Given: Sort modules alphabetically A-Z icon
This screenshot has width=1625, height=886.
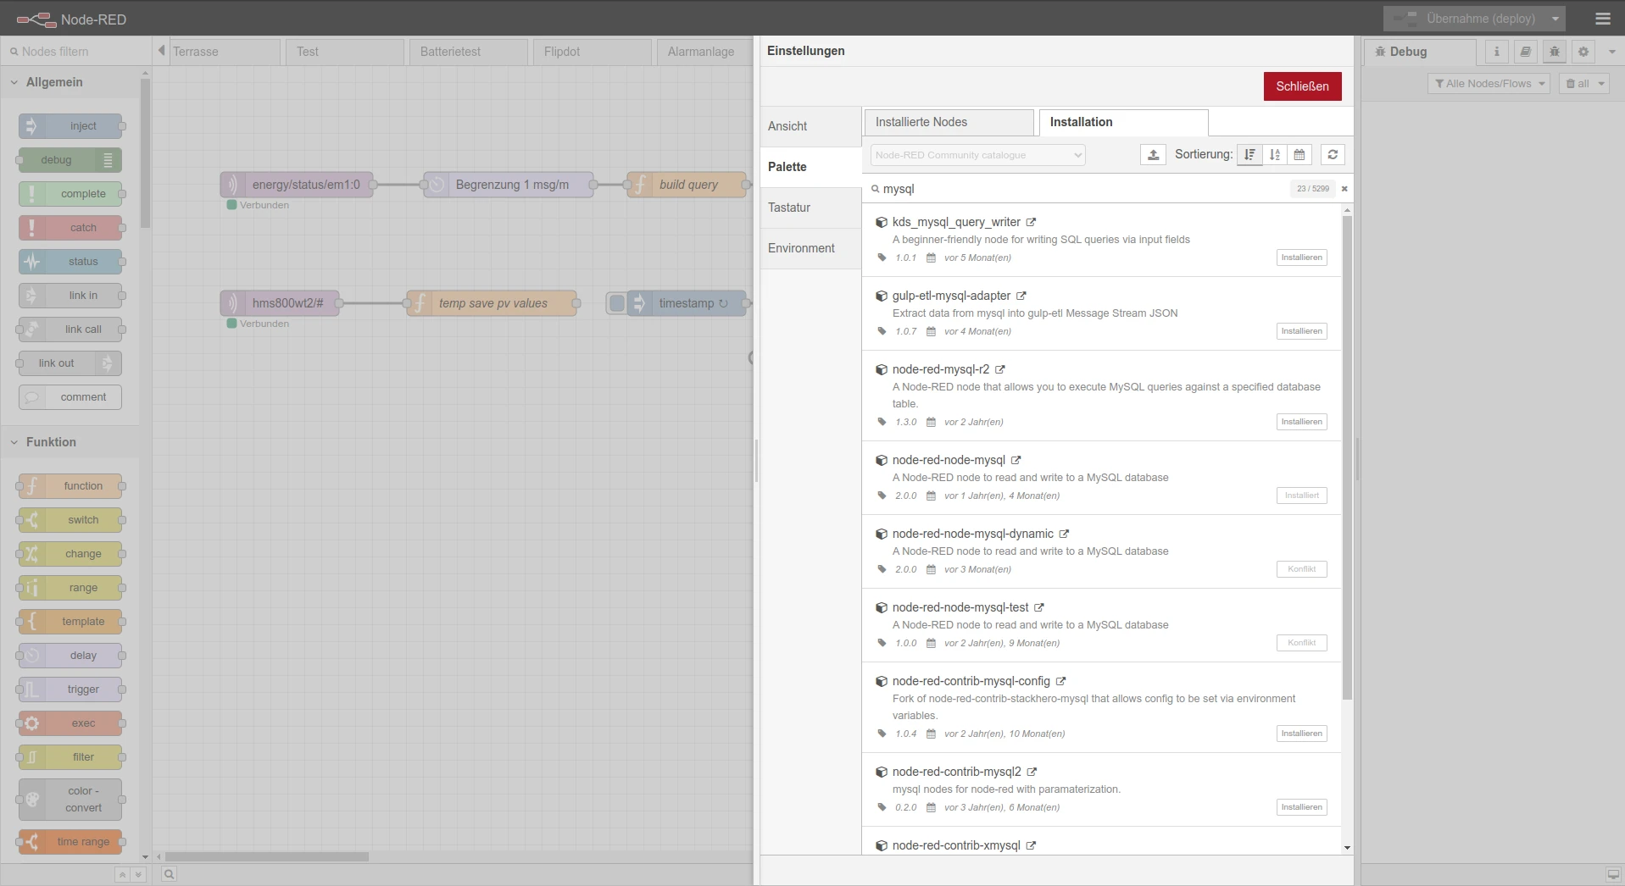Looking at the screenshot, I should (x=1274, y=155).
